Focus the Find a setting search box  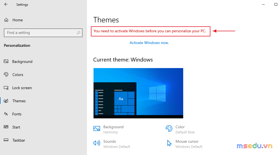click(43, 33)
